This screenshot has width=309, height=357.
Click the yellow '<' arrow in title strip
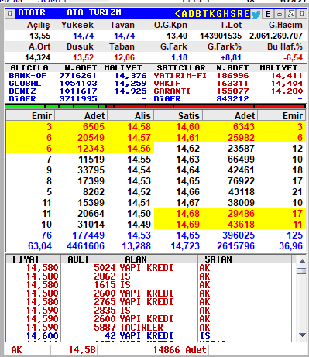click(x=177, y=14)
